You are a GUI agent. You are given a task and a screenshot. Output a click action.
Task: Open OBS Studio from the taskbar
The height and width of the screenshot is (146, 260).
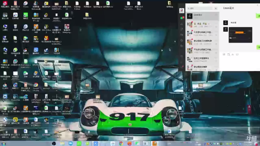54,144
